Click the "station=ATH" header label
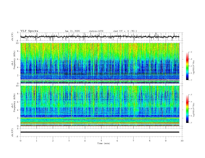 click(x=96, y=31)
